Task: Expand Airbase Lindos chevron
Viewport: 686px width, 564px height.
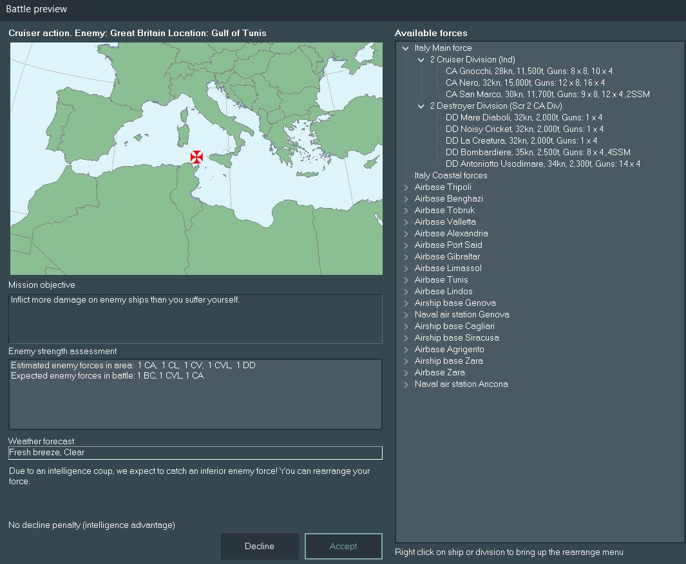Action: pos(406,292)
